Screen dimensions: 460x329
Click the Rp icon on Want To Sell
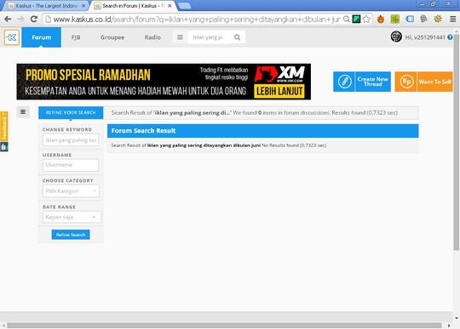tap(406, 82)
